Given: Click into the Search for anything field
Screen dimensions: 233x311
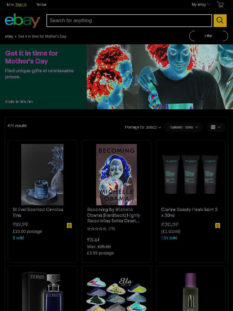Looking at the screenshot, I should 129,20.
